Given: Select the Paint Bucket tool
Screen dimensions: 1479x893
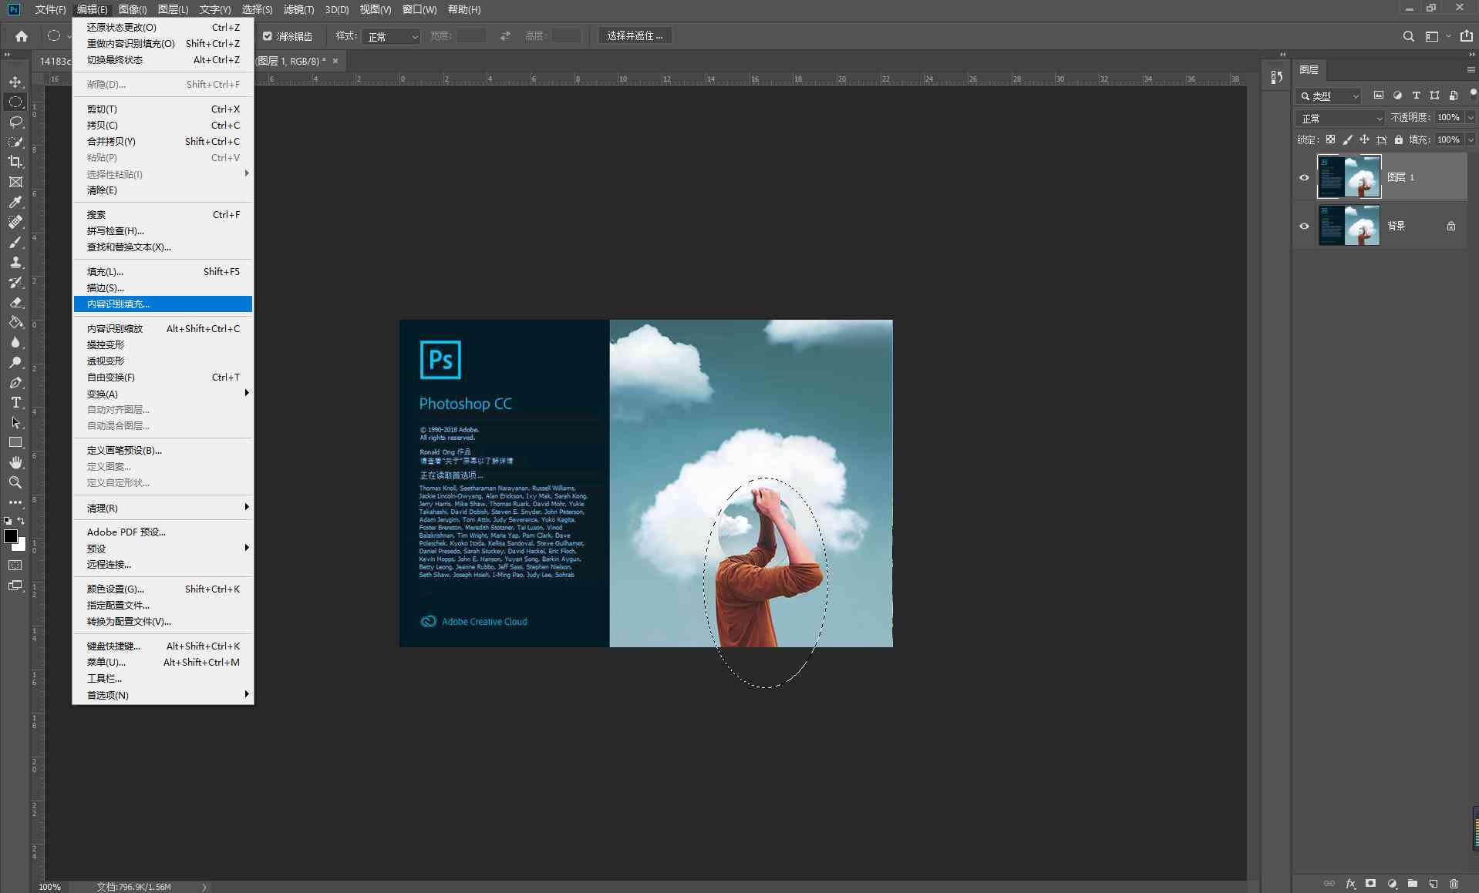Looking at the screenshot, I should click(15, 322).
